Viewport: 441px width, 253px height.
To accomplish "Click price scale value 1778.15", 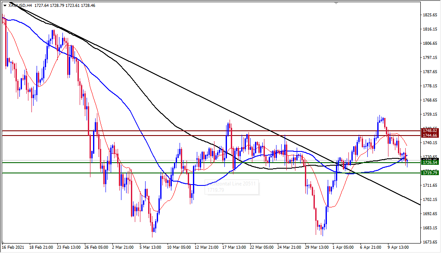I will tap(430, 86).
